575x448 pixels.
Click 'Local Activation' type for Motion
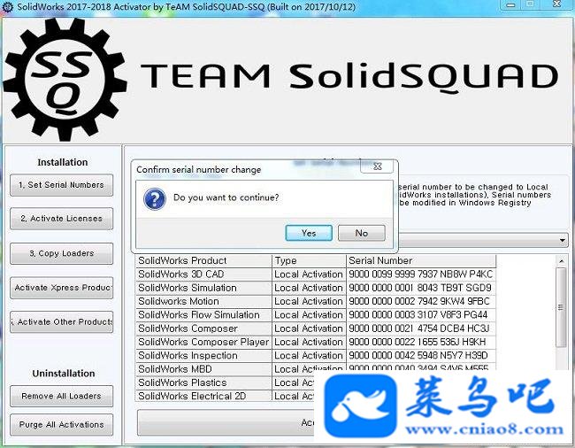coord(309,301)
